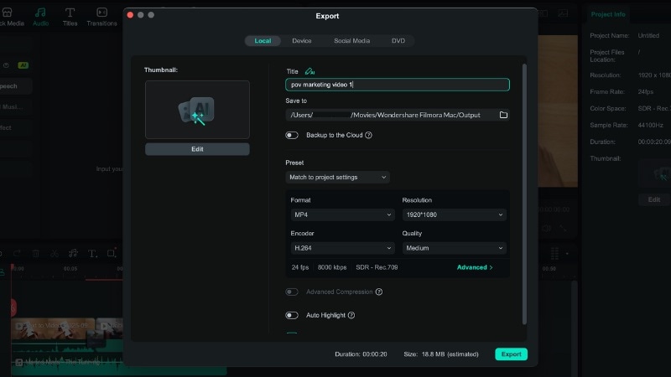The width and height of the screenshot is (671, 377).
Task: Open the Resolution dropdown showing 1920*1080
Action: click(x=454, y=214)
